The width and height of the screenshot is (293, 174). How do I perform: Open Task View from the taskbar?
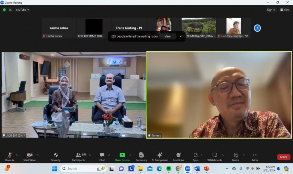tap(112, 168)
